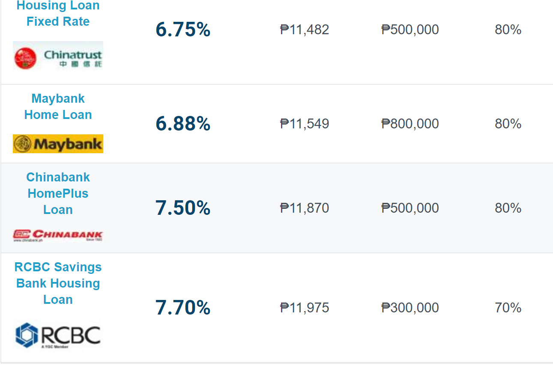Click the Chinatrust bank logo
The image size is (553, 365).
(x=58, y=56)
